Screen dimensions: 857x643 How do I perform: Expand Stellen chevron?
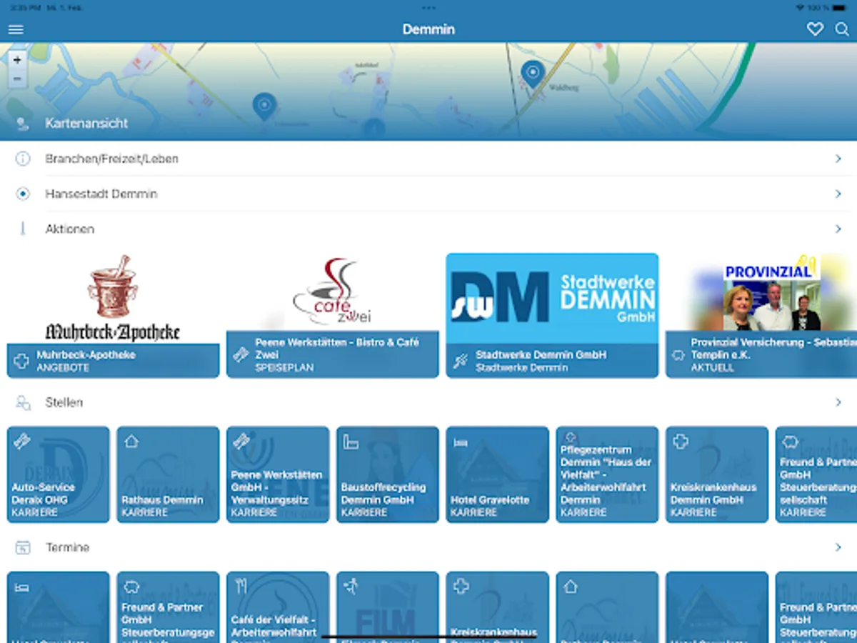[838, 402]
